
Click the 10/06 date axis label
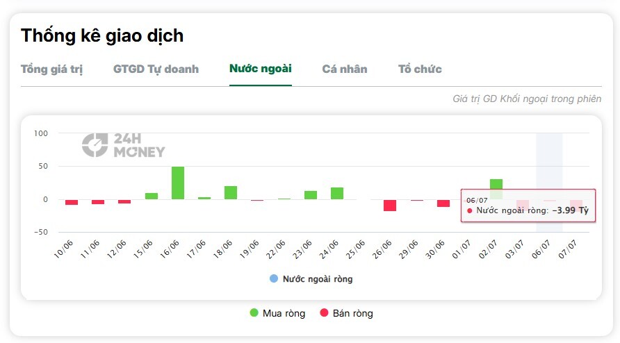click(63, 249)
